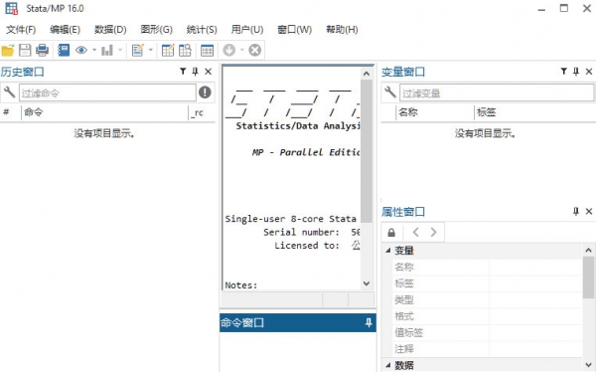Click the previous variable left arrow
Image resolution: width=596 pixels, height=372 pixels.
[x=415, y=232]
